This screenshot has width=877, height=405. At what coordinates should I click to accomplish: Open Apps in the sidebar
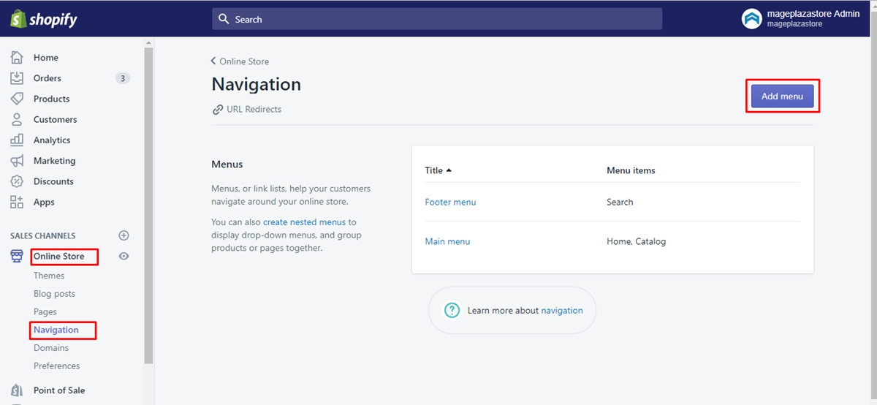pyautogui.click(x=44, y=202)
